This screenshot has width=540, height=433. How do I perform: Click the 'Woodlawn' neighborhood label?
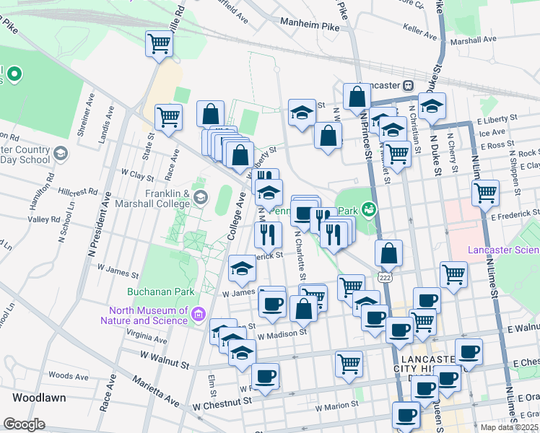coord(39,398)
